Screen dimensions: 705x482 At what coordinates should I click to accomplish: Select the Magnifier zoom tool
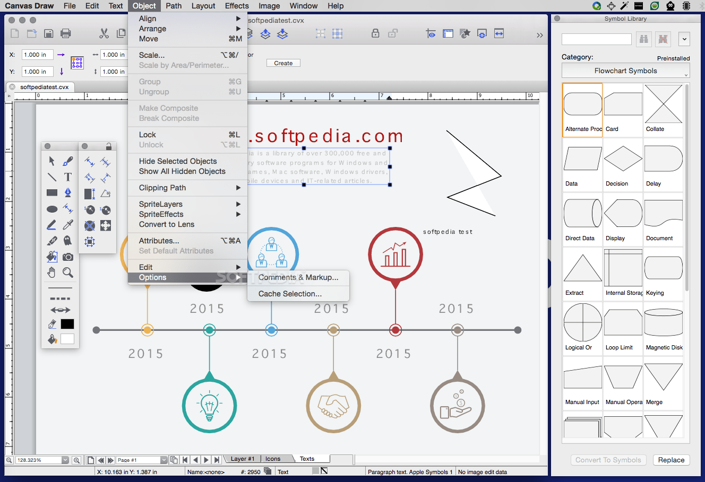(x=68, y=273)
